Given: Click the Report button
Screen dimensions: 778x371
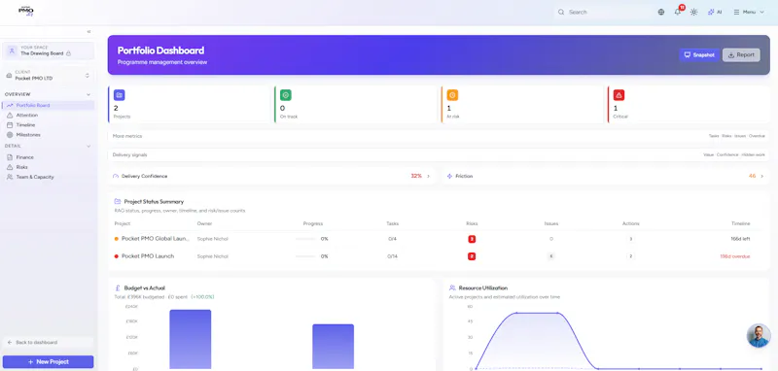Looking at the screenshot, I should pos(741,55).
